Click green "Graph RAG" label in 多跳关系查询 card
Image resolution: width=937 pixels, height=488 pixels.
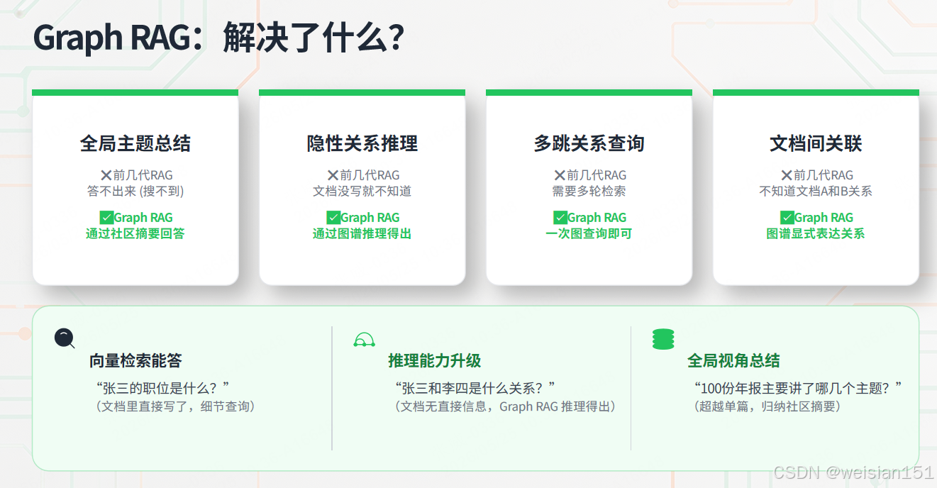click(597, 218)
